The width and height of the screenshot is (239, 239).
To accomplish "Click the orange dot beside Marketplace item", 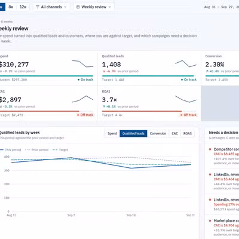I will 210,220.
